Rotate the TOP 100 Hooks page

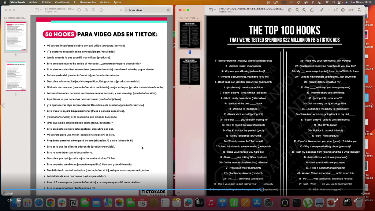[336, 10]
